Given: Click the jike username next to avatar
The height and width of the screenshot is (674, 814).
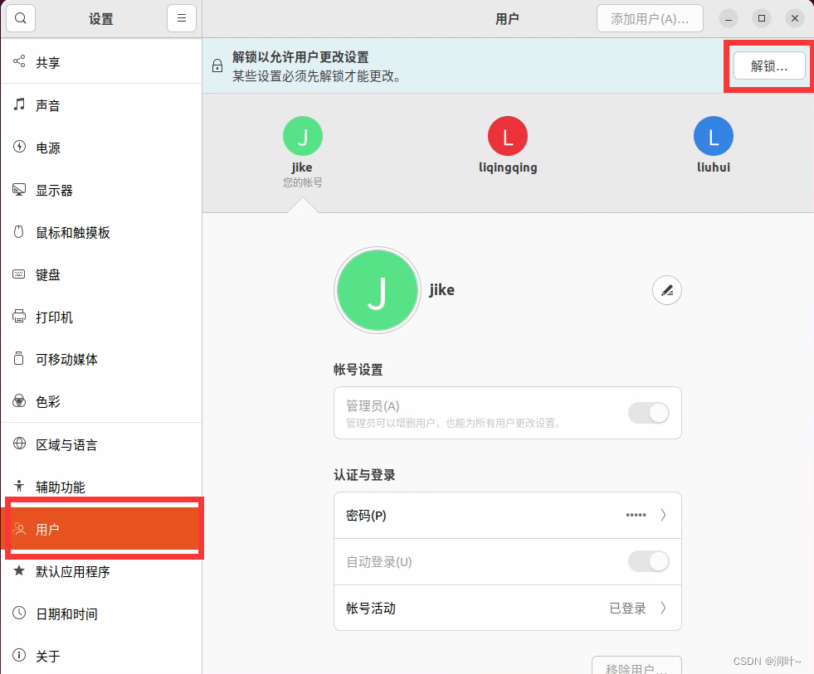Looking at the screenshot, I should click(x=441, y=290).
